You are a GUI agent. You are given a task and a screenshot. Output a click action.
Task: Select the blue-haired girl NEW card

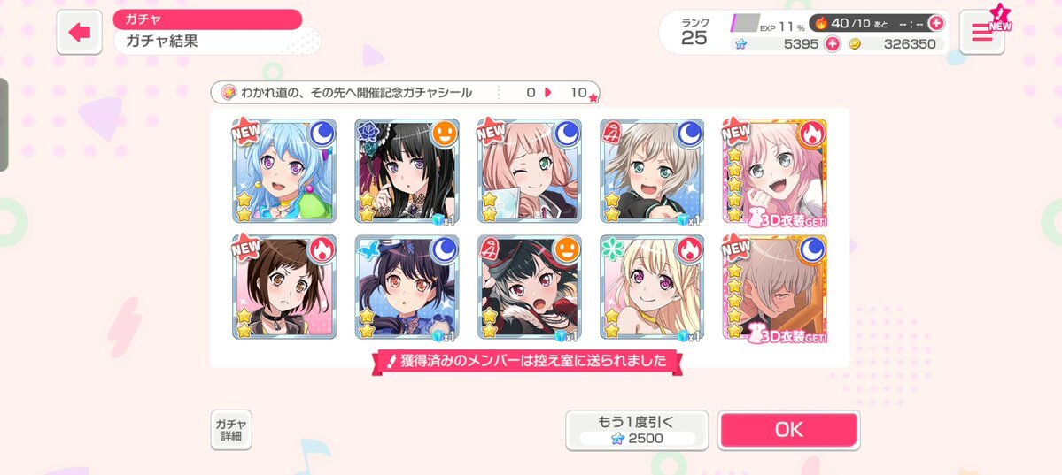click(x=283, y=171)
